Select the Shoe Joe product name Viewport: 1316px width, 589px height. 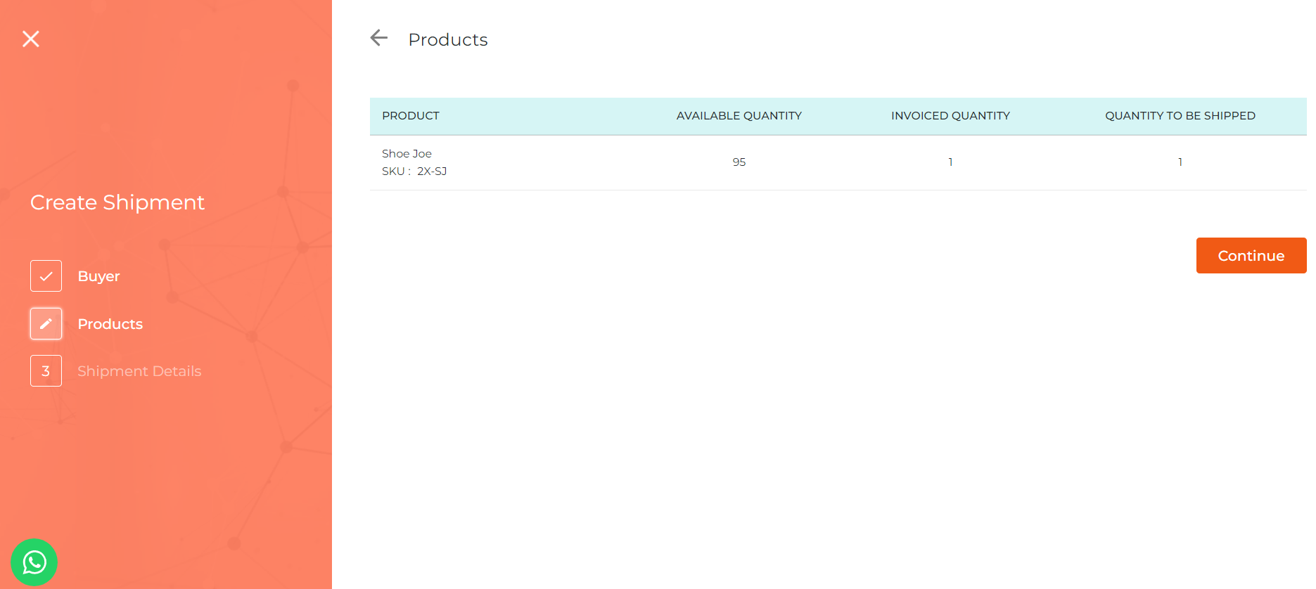(x=407, y=154)
